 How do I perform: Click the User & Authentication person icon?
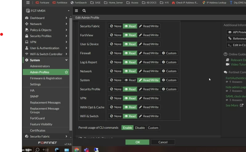click(27, 48)
